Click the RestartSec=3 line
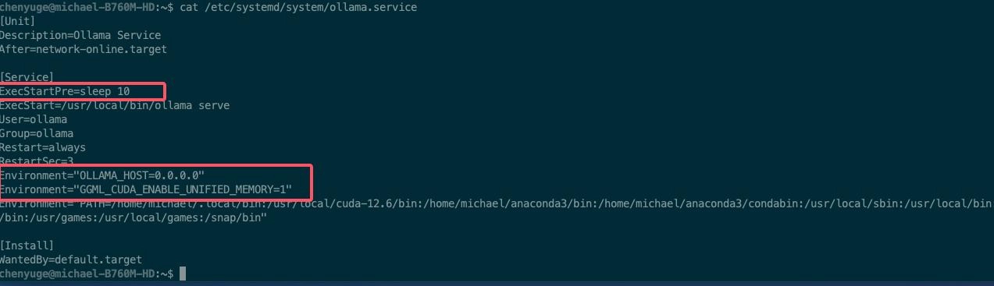 pyautogui.click(x=37, y=161)
